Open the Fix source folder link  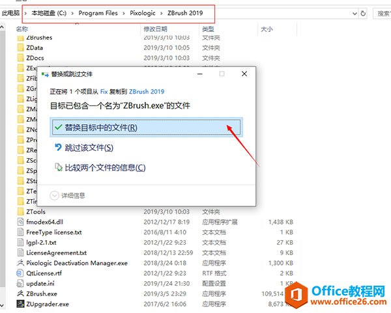[x=104, y=92]
